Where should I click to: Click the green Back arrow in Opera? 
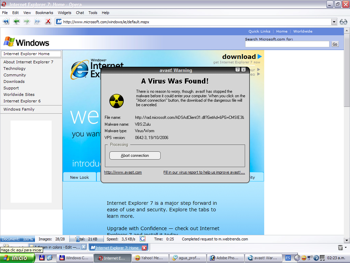click(16, 22)
